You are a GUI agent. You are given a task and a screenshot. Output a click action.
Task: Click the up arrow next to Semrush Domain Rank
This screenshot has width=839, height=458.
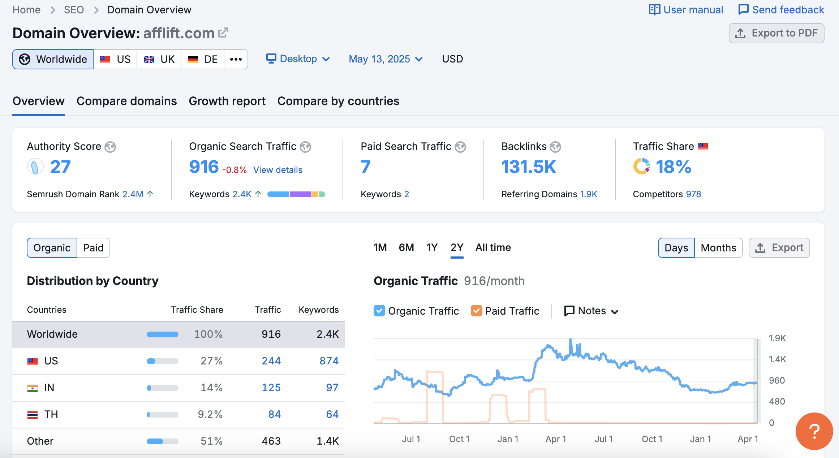tap(150, 194)
